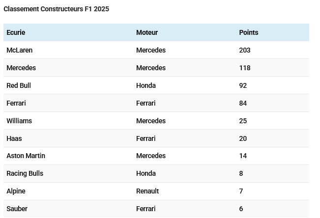Viewport: 320px width, 218px height.
Task: Click the Points column header
Action: click(249, 32)
